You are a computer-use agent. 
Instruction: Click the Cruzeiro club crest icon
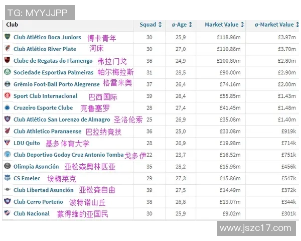click(8, 107)
